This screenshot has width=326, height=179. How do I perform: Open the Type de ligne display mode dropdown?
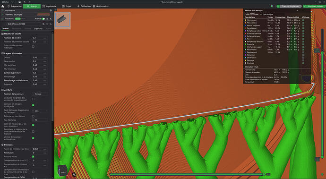click(x=267, y=14)
